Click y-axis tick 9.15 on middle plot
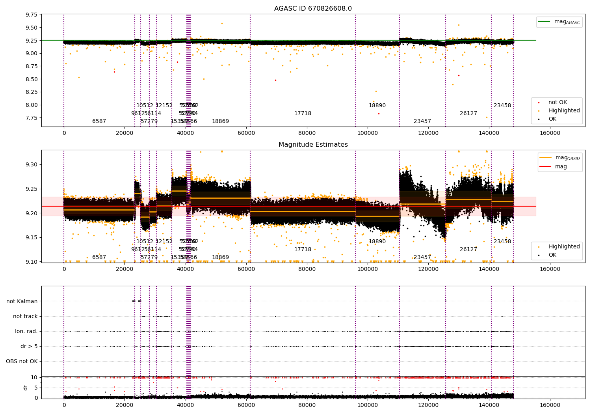The height and width of the screenshot is (414, 591). tap(32, 237)
